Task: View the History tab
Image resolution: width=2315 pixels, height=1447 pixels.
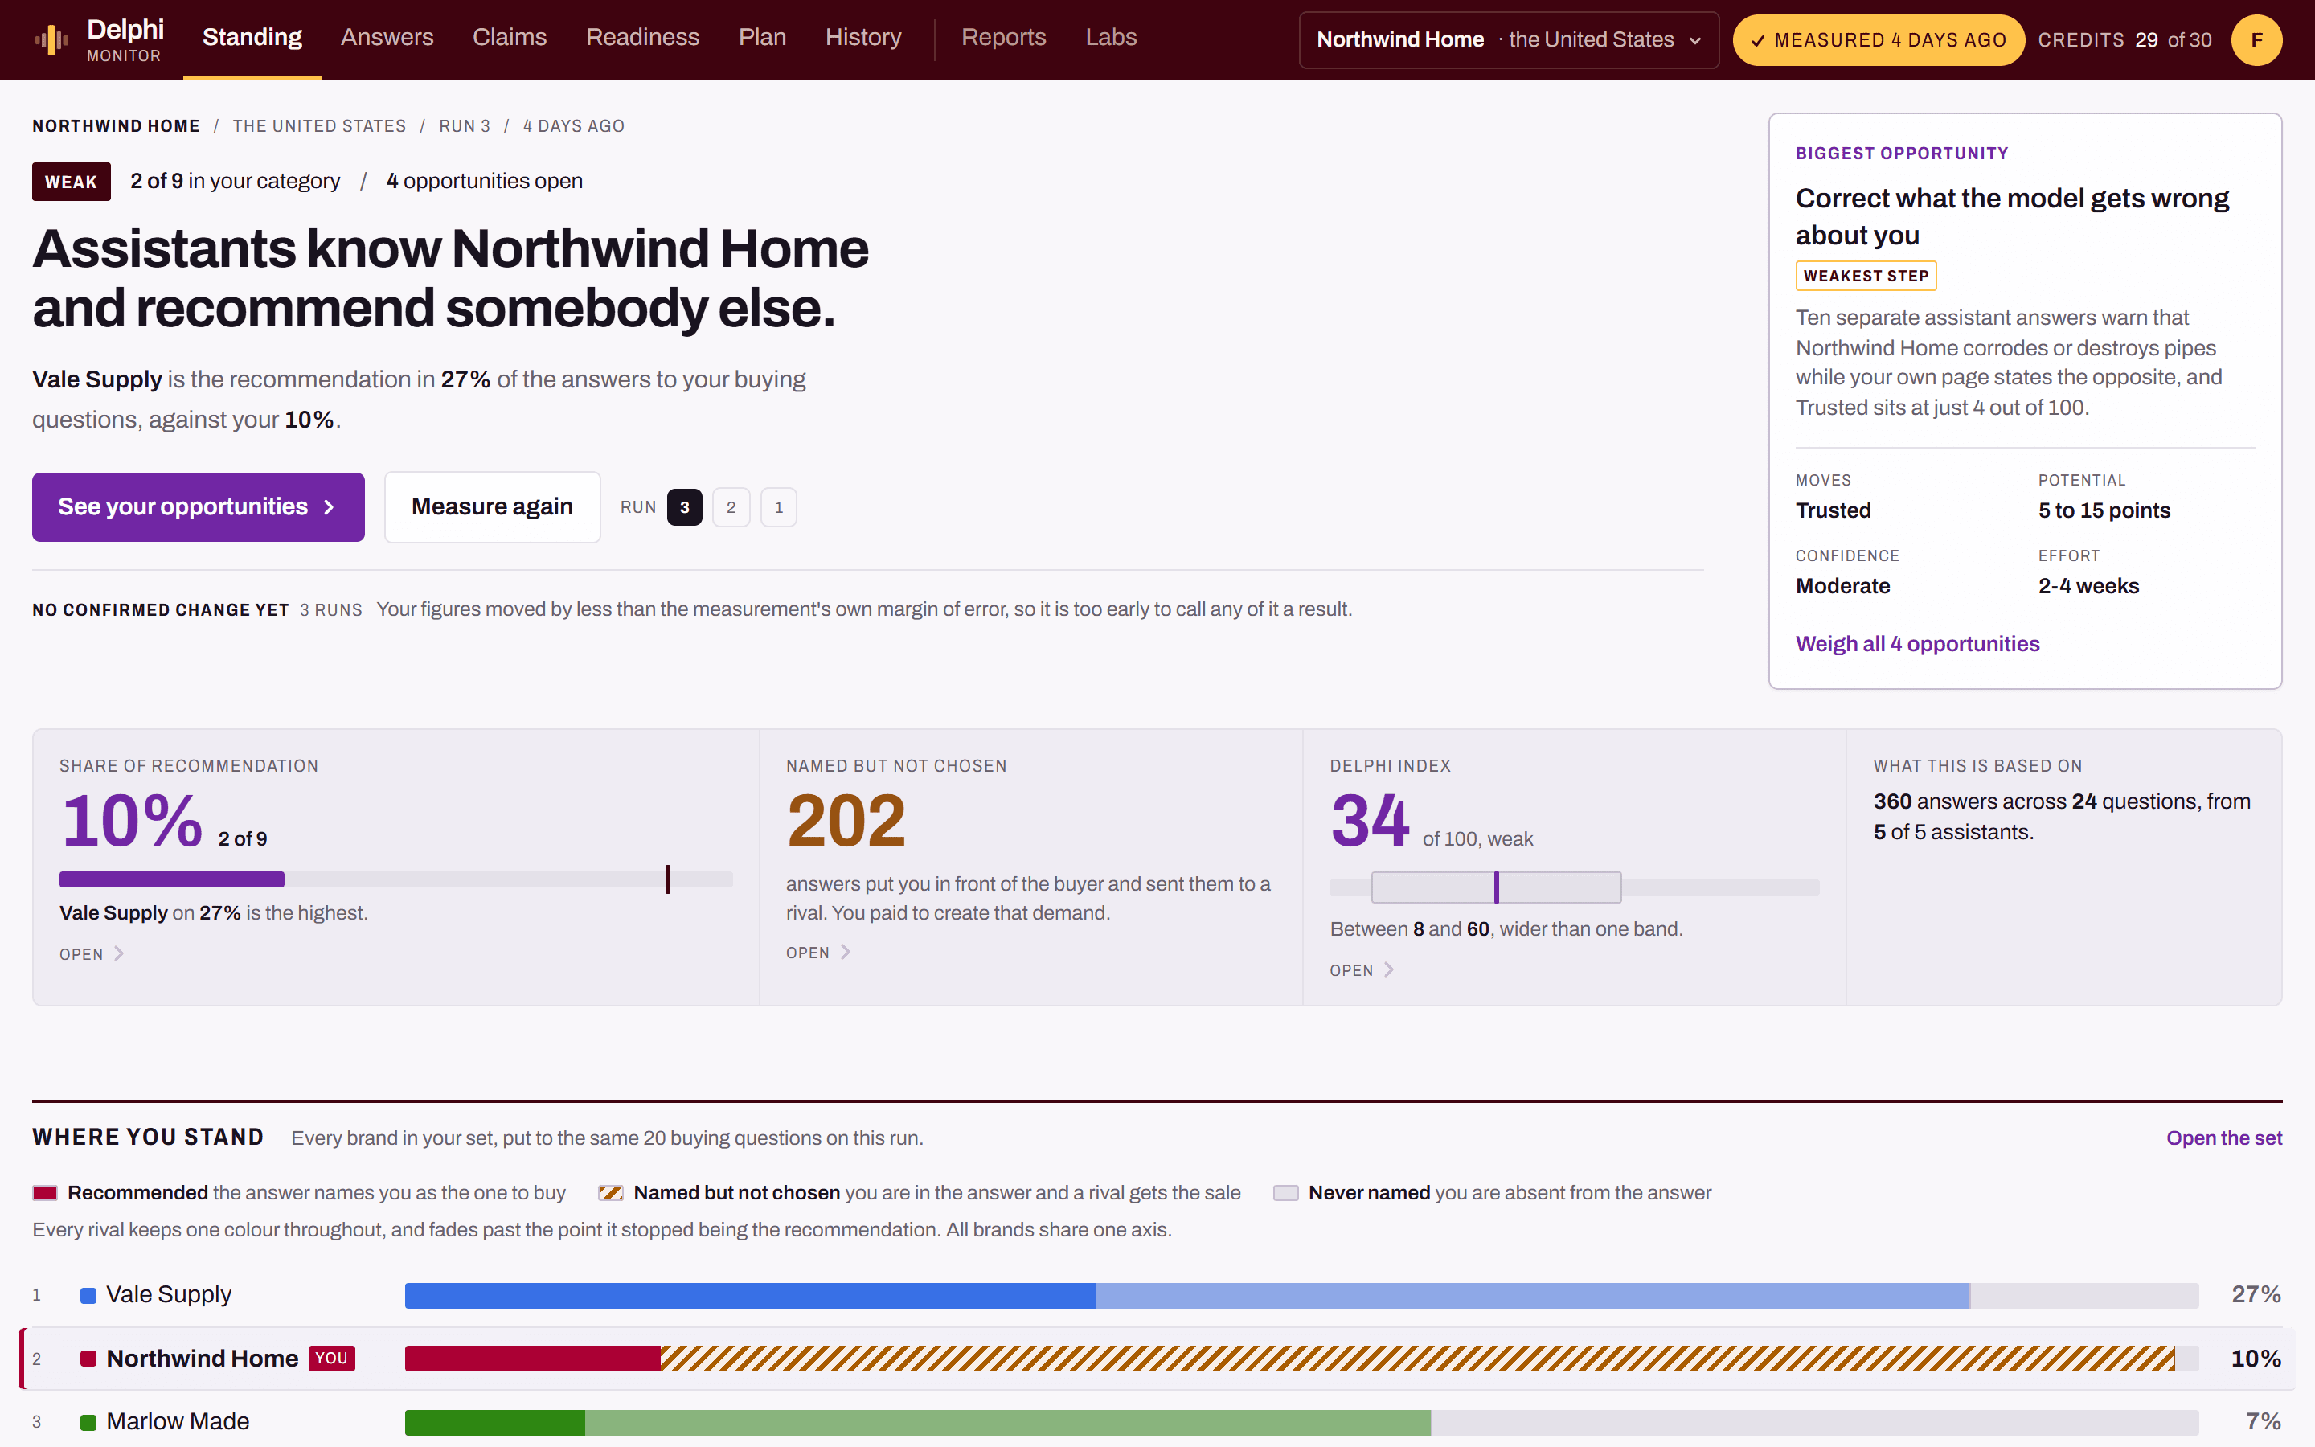Action: (864, 37)
